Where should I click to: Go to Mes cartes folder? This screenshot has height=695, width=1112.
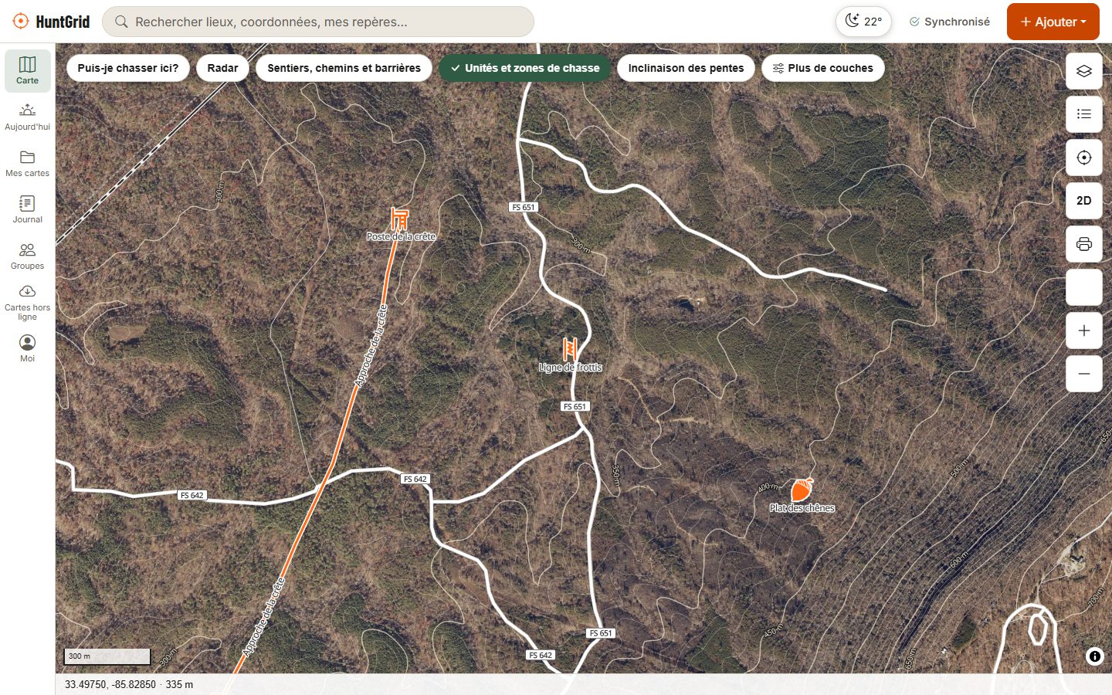point(27,164)
